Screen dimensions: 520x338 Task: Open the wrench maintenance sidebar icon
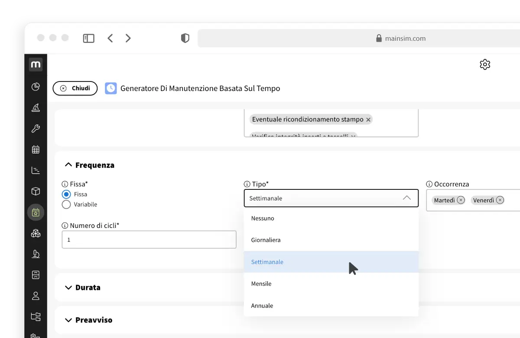click(x=36, y=129)
